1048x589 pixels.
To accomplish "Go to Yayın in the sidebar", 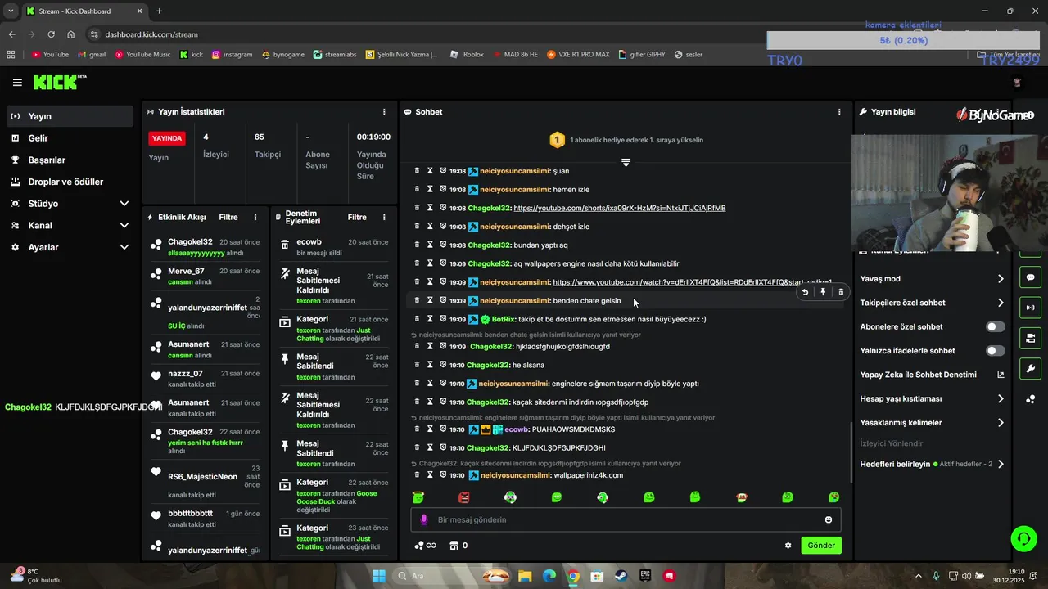I will coord(70,116).
